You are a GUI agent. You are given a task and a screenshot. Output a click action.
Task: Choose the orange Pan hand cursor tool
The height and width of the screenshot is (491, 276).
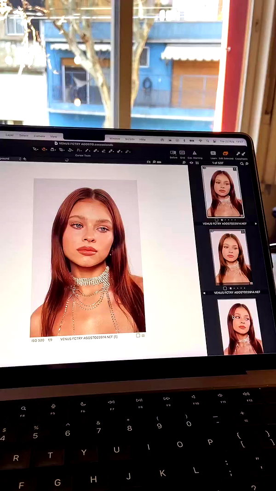[x=44, y=150]
